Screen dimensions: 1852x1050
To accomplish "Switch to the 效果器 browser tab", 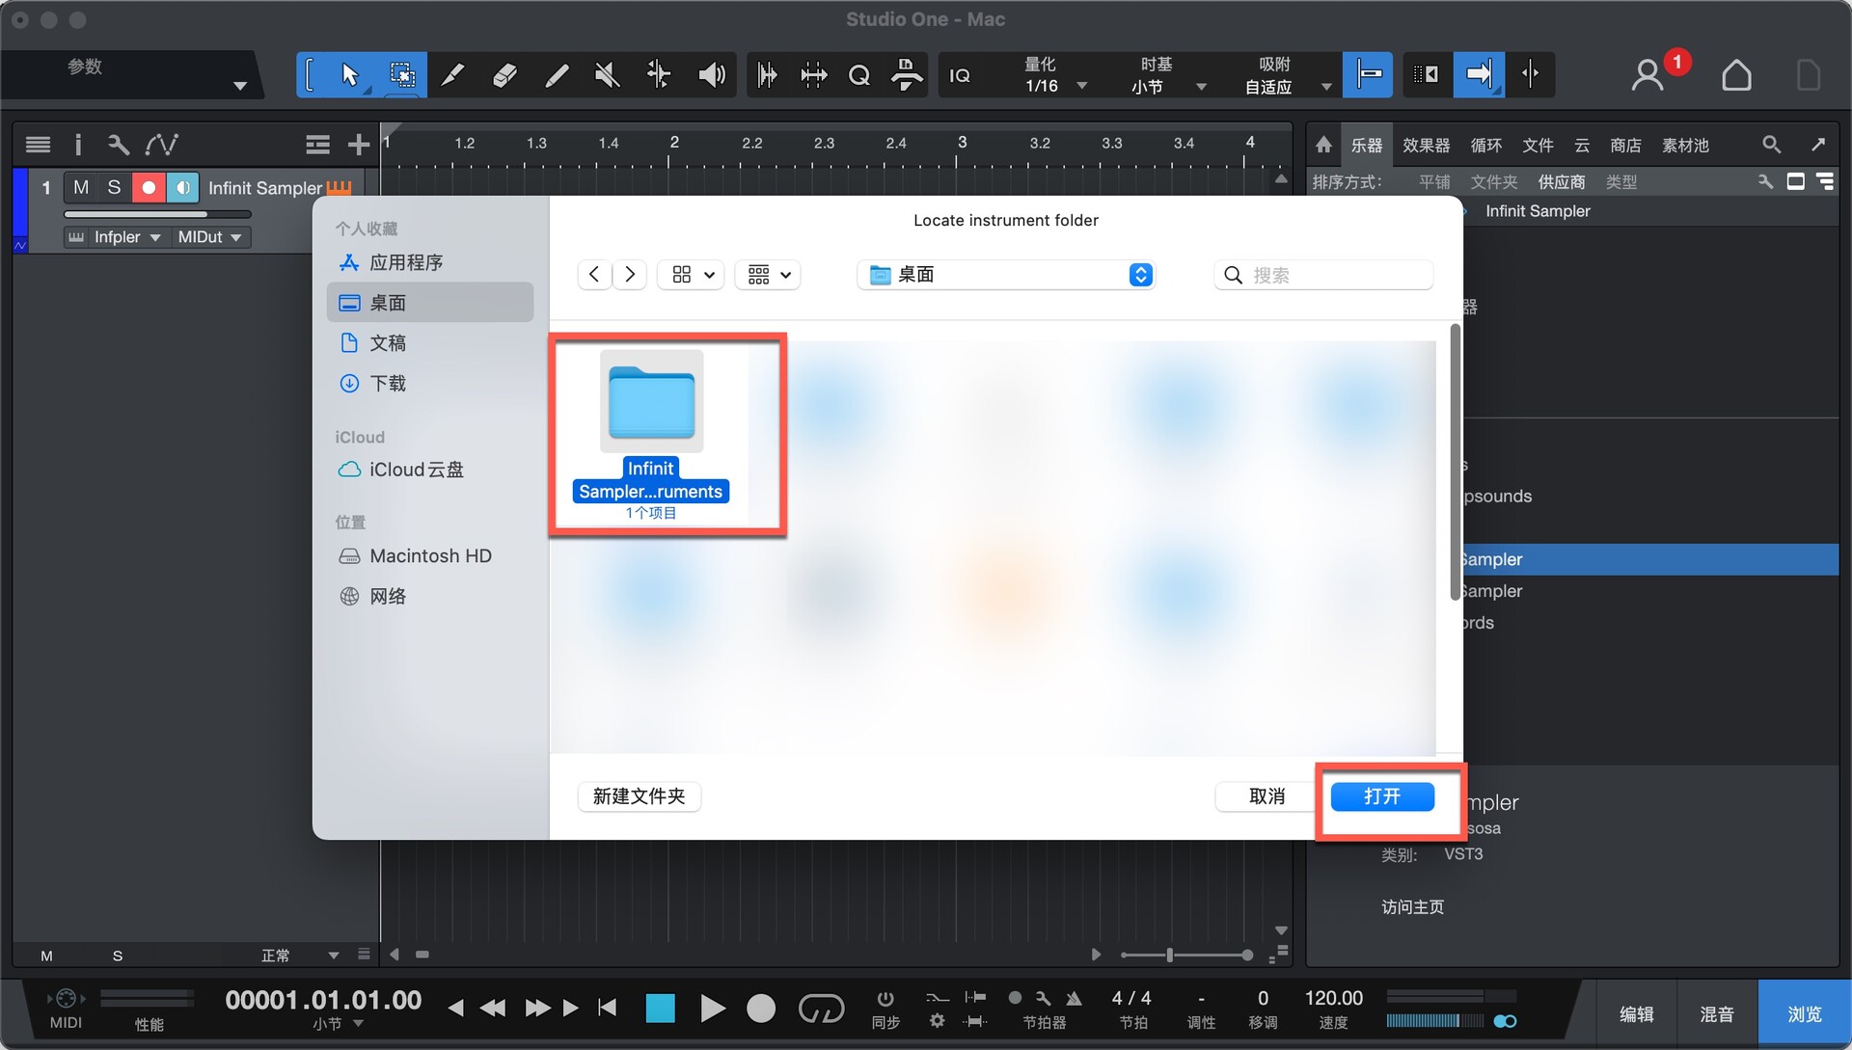I will coord(1426,145).
